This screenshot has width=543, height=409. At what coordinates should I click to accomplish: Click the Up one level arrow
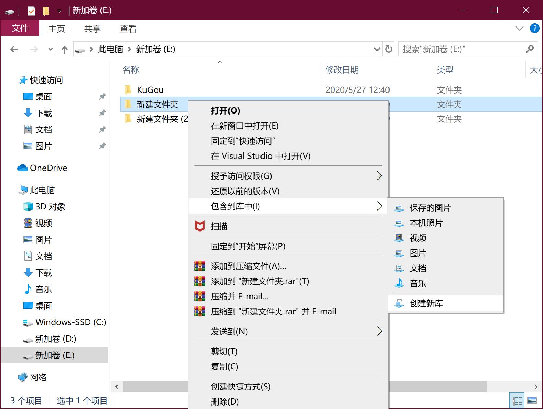[x=65, y=50]
